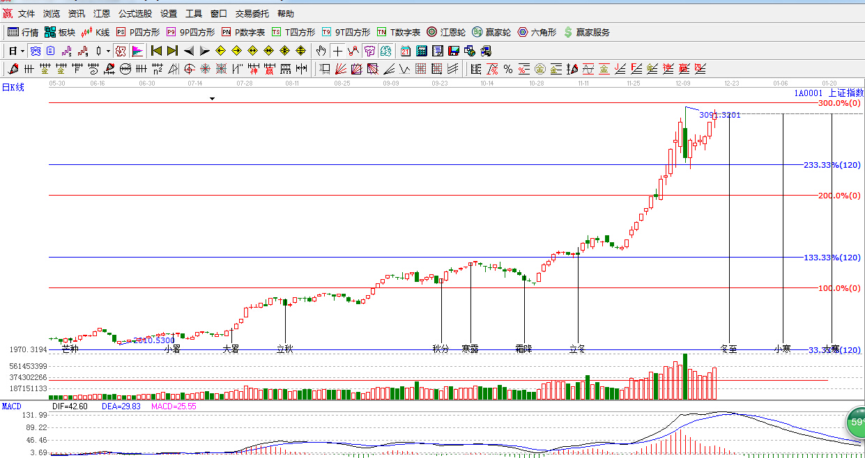Click the red floppy disk save icon

pyautogui.click(x=453, y=51)
